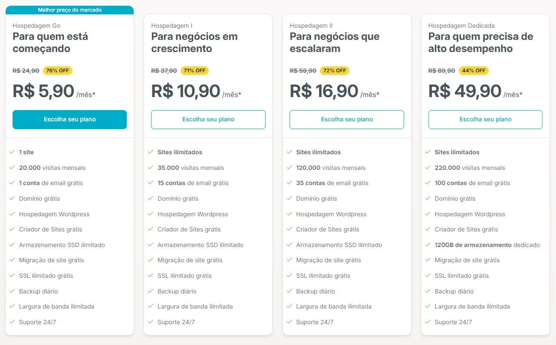Click the checkmark next to '120GB de armazenamento dedicado'
This screenshot has width=556, height=345.
(x=428, y=245)
